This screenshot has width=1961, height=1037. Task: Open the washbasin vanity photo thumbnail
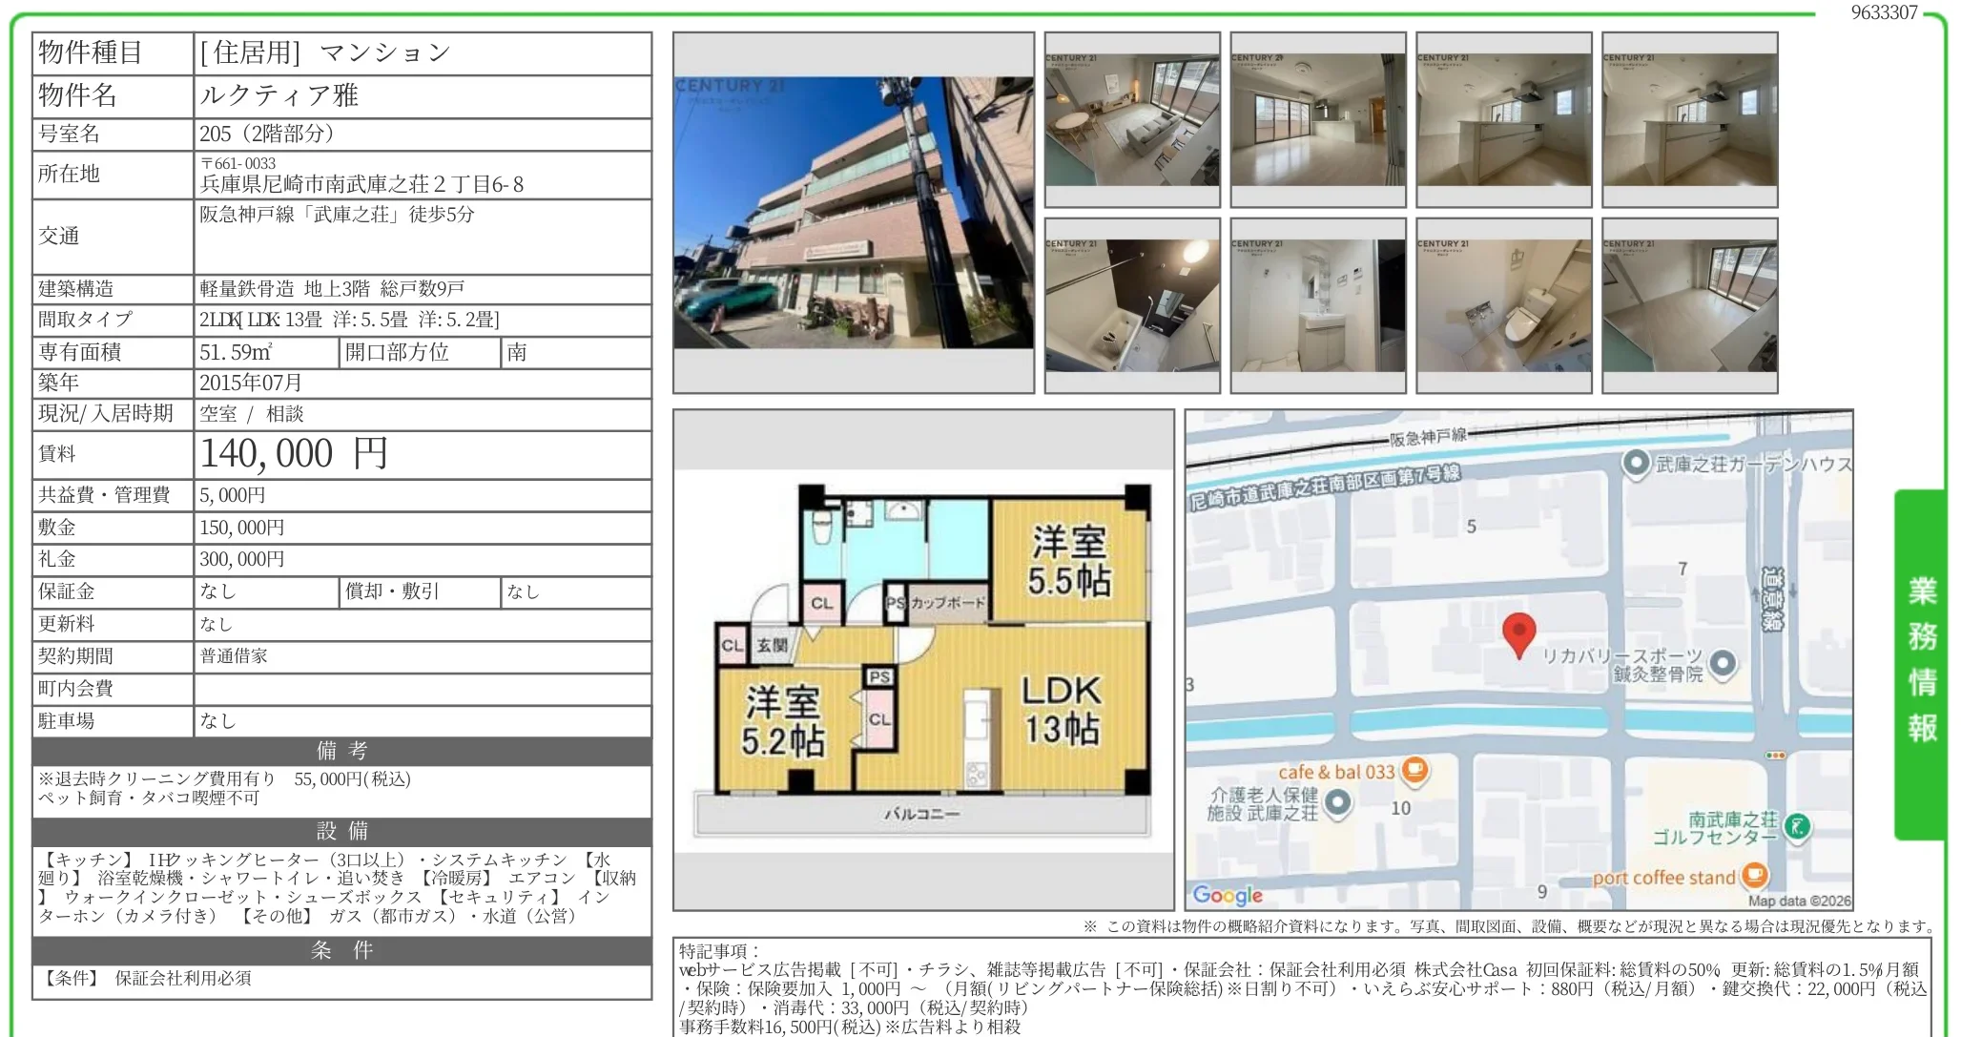pyautogui.click(x=1318, y=305)
